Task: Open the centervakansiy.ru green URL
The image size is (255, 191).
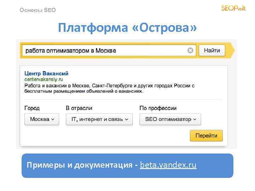Action: [44, 80]
